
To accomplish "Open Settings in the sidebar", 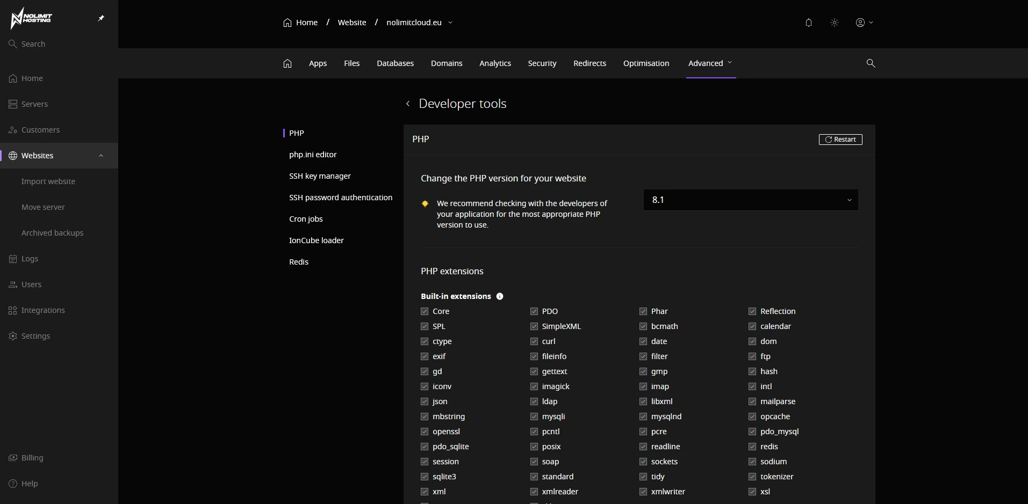I will [x=59, y=336].
